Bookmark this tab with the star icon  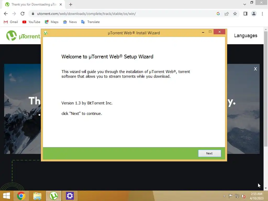tap(235, 14)
